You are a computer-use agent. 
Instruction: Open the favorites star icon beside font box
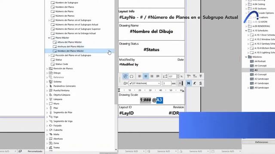[x=125, y=83]
